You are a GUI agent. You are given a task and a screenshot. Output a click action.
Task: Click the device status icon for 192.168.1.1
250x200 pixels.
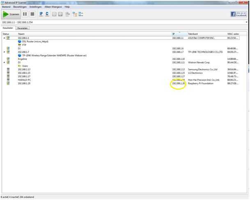8,38
